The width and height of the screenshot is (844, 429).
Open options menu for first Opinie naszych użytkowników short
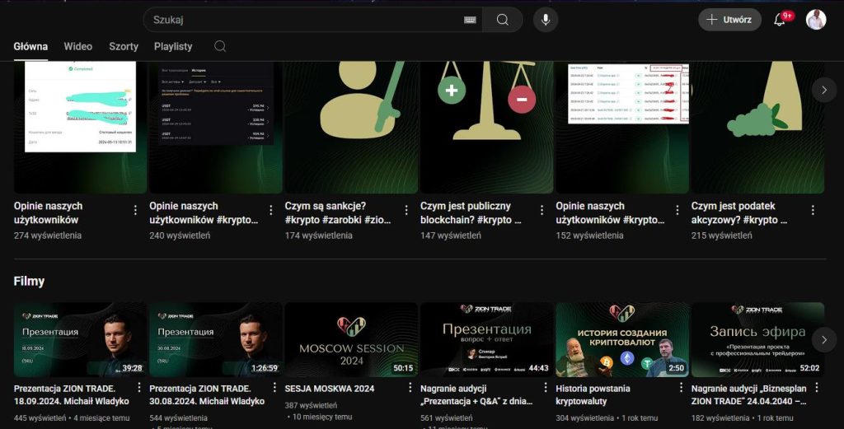coord(135,210)
